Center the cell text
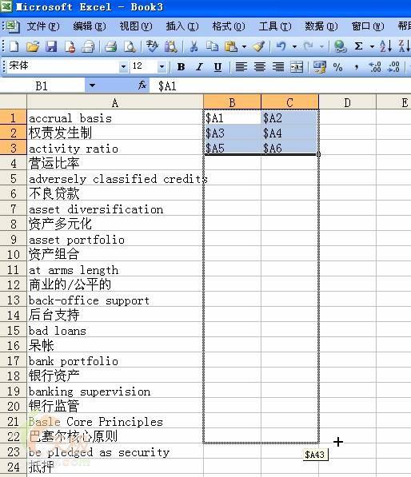Screen dimensions: 411x477 [260, 66]
